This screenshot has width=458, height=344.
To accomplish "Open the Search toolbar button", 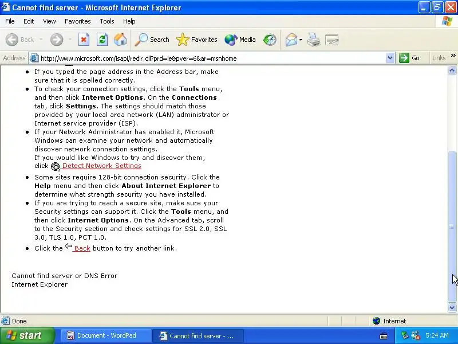I will point(152,40).
